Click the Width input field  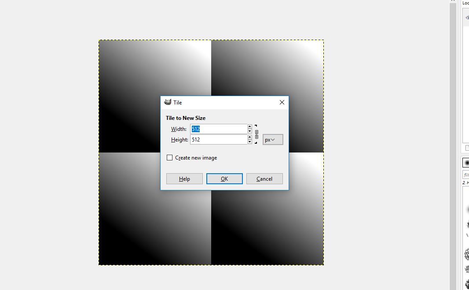tap(219, 129)
